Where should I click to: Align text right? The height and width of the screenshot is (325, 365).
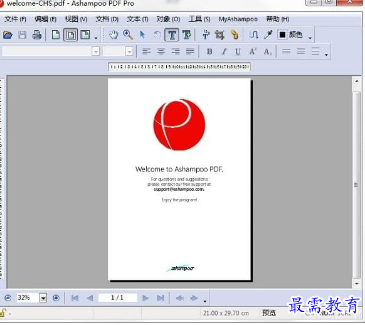176,51
